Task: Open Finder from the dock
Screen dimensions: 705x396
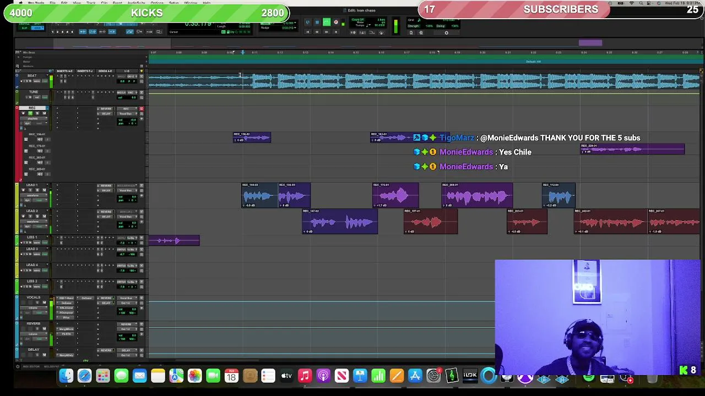Action: tap(67, 376)
